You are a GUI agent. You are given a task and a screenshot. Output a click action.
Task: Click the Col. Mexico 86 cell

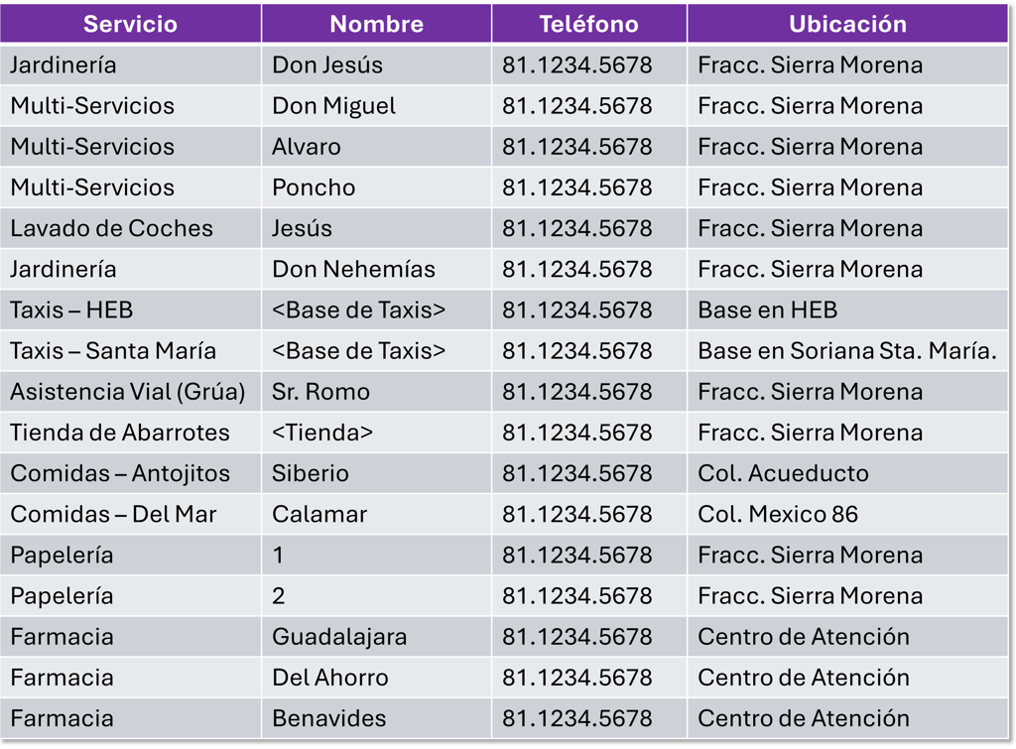coord(847,514)
